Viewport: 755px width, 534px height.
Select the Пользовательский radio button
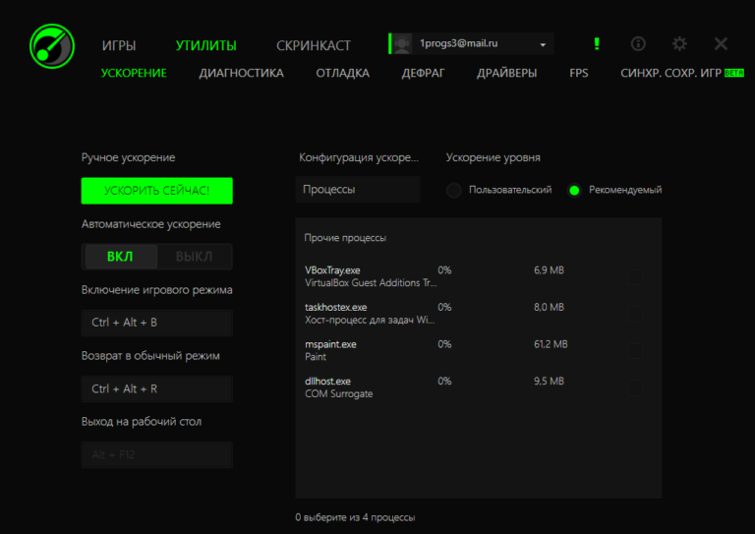(453, 190)
